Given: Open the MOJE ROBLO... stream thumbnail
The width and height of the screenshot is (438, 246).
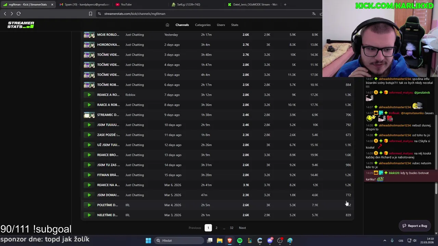Looking at the screenshot, I should tap(89, 35).
